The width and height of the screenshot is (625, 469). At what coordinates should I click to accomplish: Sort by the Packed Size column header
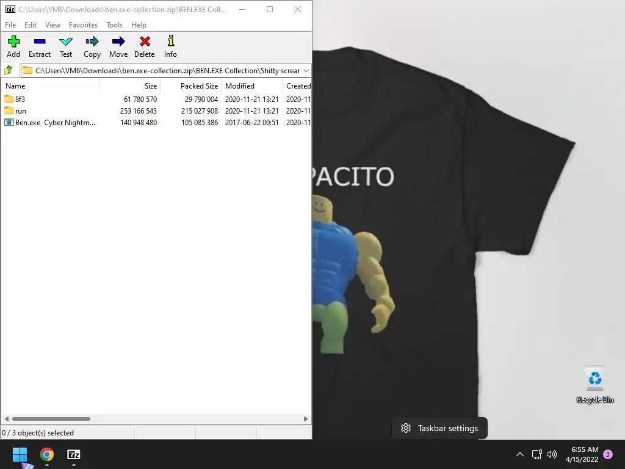[190, 85]
